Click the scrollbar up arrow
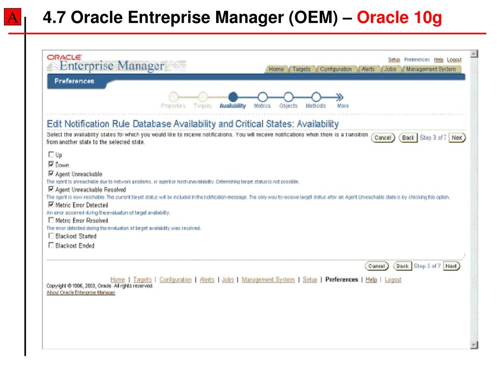The image size is (503, 377). point(474,54)
